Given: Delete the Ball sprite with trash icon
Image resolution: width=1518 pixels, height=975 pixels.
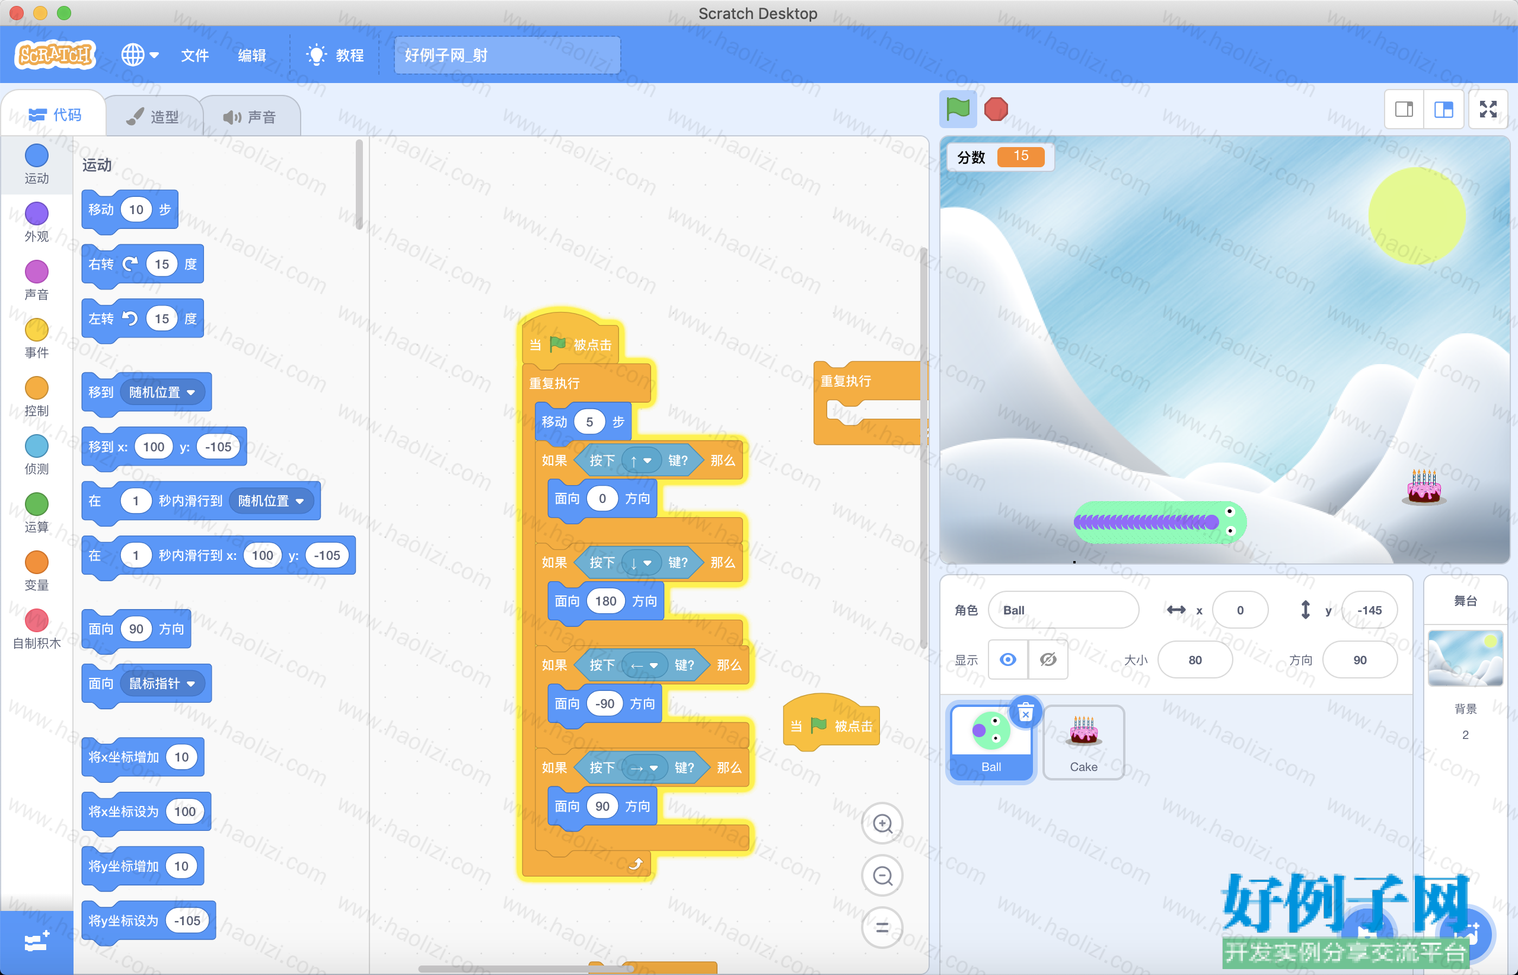Looking at the screenshot, I should (x=1025, y=713).
